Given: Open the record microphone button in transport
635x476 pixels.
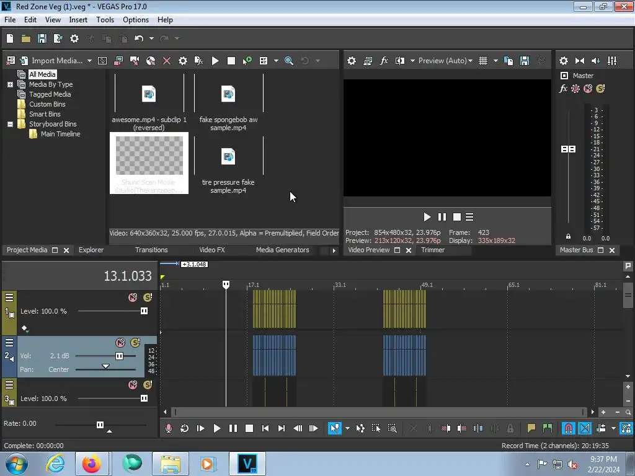Looking at the screenshot, I should pyautogui.click(x=169, y=428).
